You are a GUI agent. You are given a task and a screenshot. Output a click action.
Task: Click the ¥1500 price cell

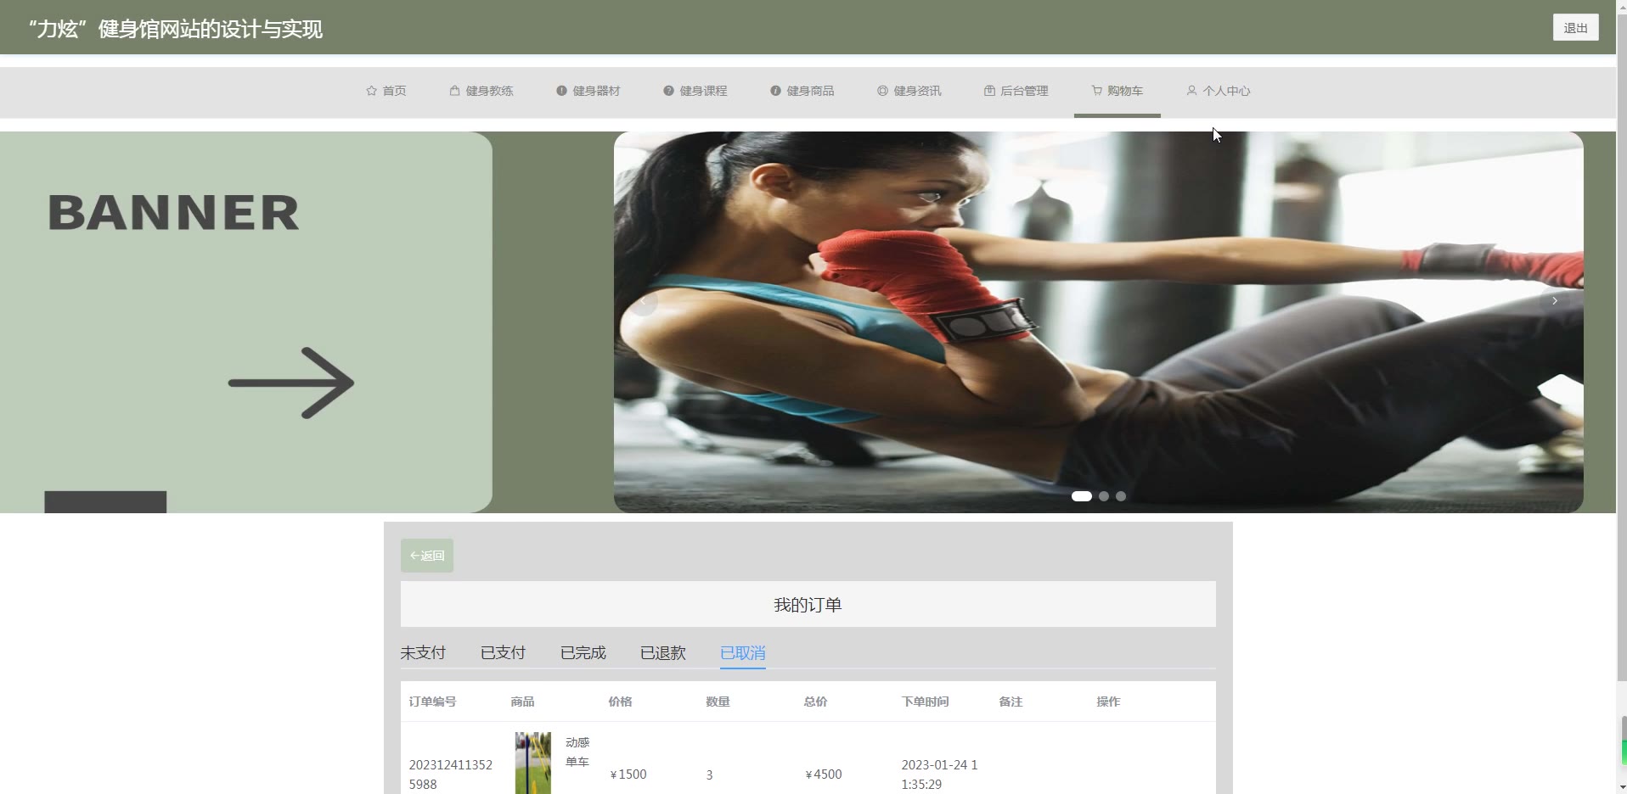tap(628, 774)
